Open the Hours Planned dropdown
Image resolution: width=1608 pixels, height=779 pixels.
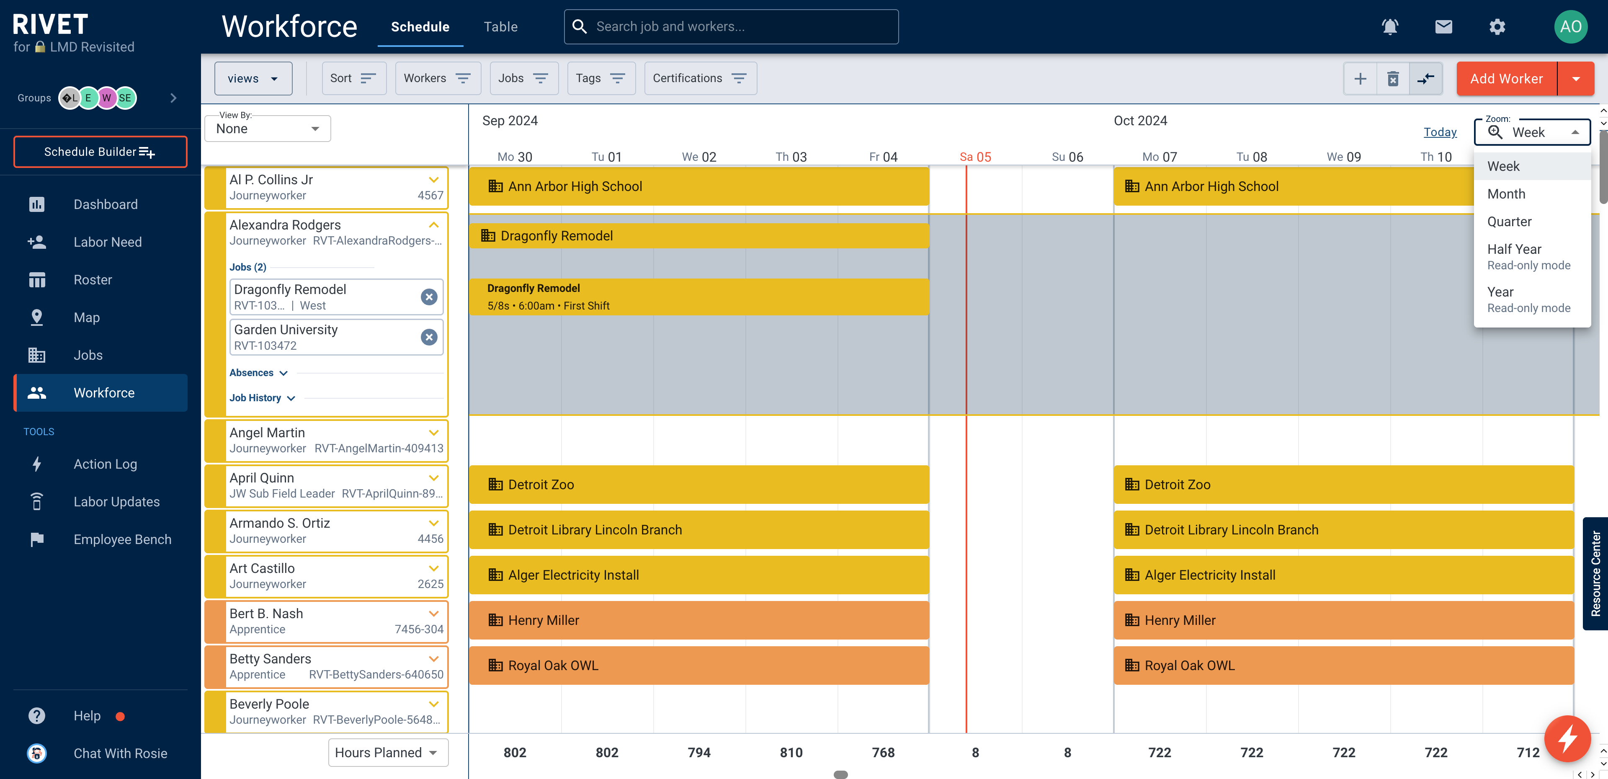[x=388, y=753]
